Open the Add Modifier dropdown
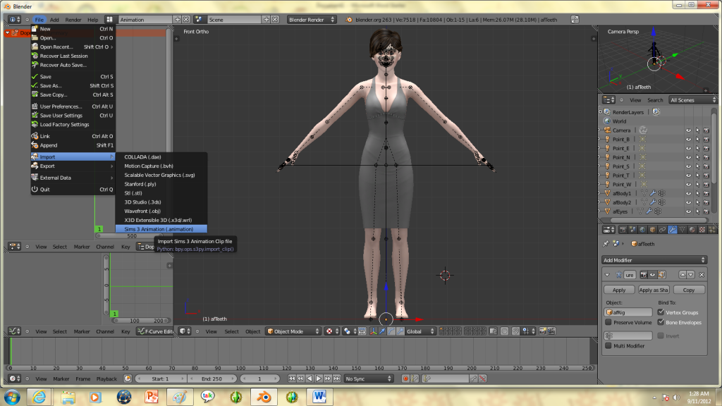The height and width of the screenshot is (406, 722). (654, 260)
